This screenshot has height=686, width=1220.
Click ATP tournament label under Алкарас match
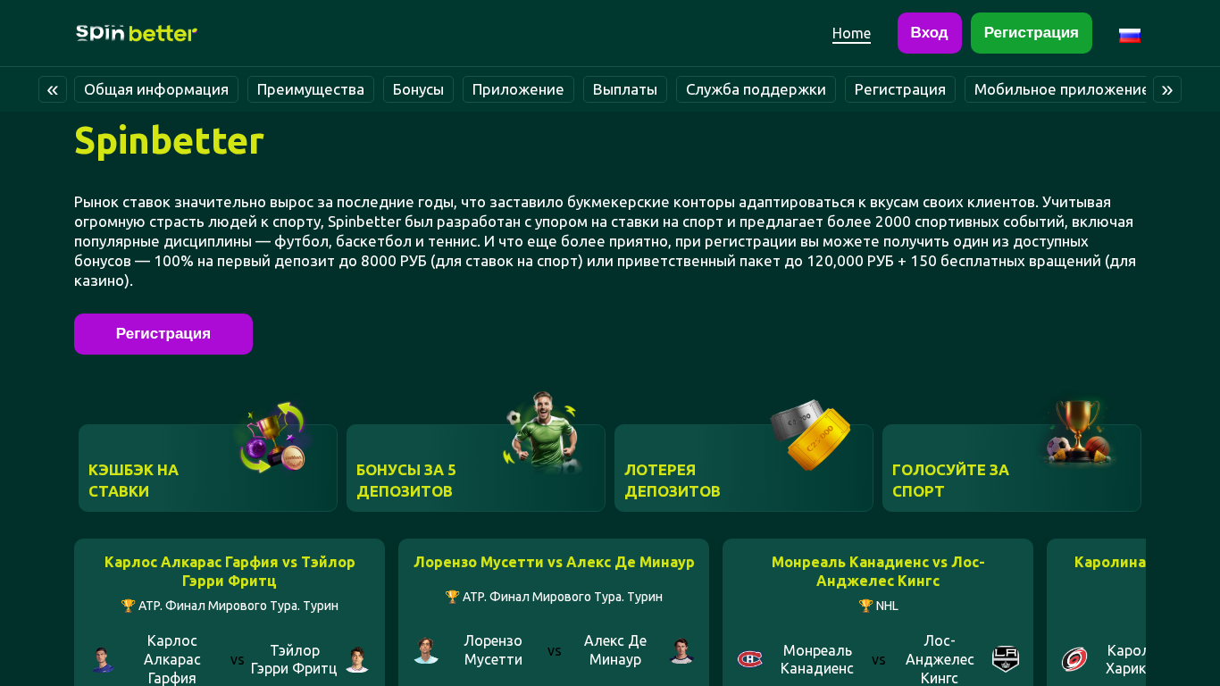pos(230,606)
